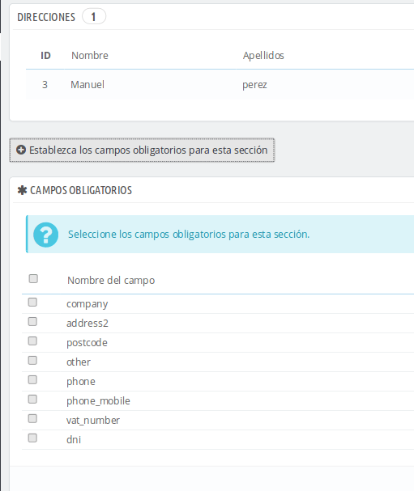
Task: Check the phone field checkbox
Action: pyautogui.click(x=32, y=380)
